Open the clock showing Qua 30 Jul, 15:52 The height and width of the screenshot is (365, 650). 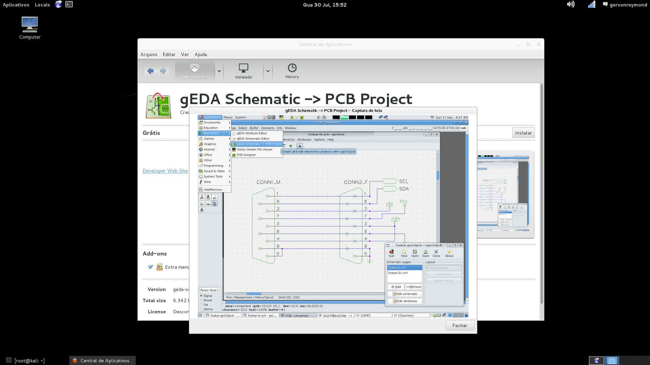click(325, 5)
